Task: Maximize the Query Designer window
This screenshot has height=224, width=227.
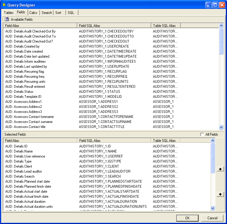Action: click(215, 5)
